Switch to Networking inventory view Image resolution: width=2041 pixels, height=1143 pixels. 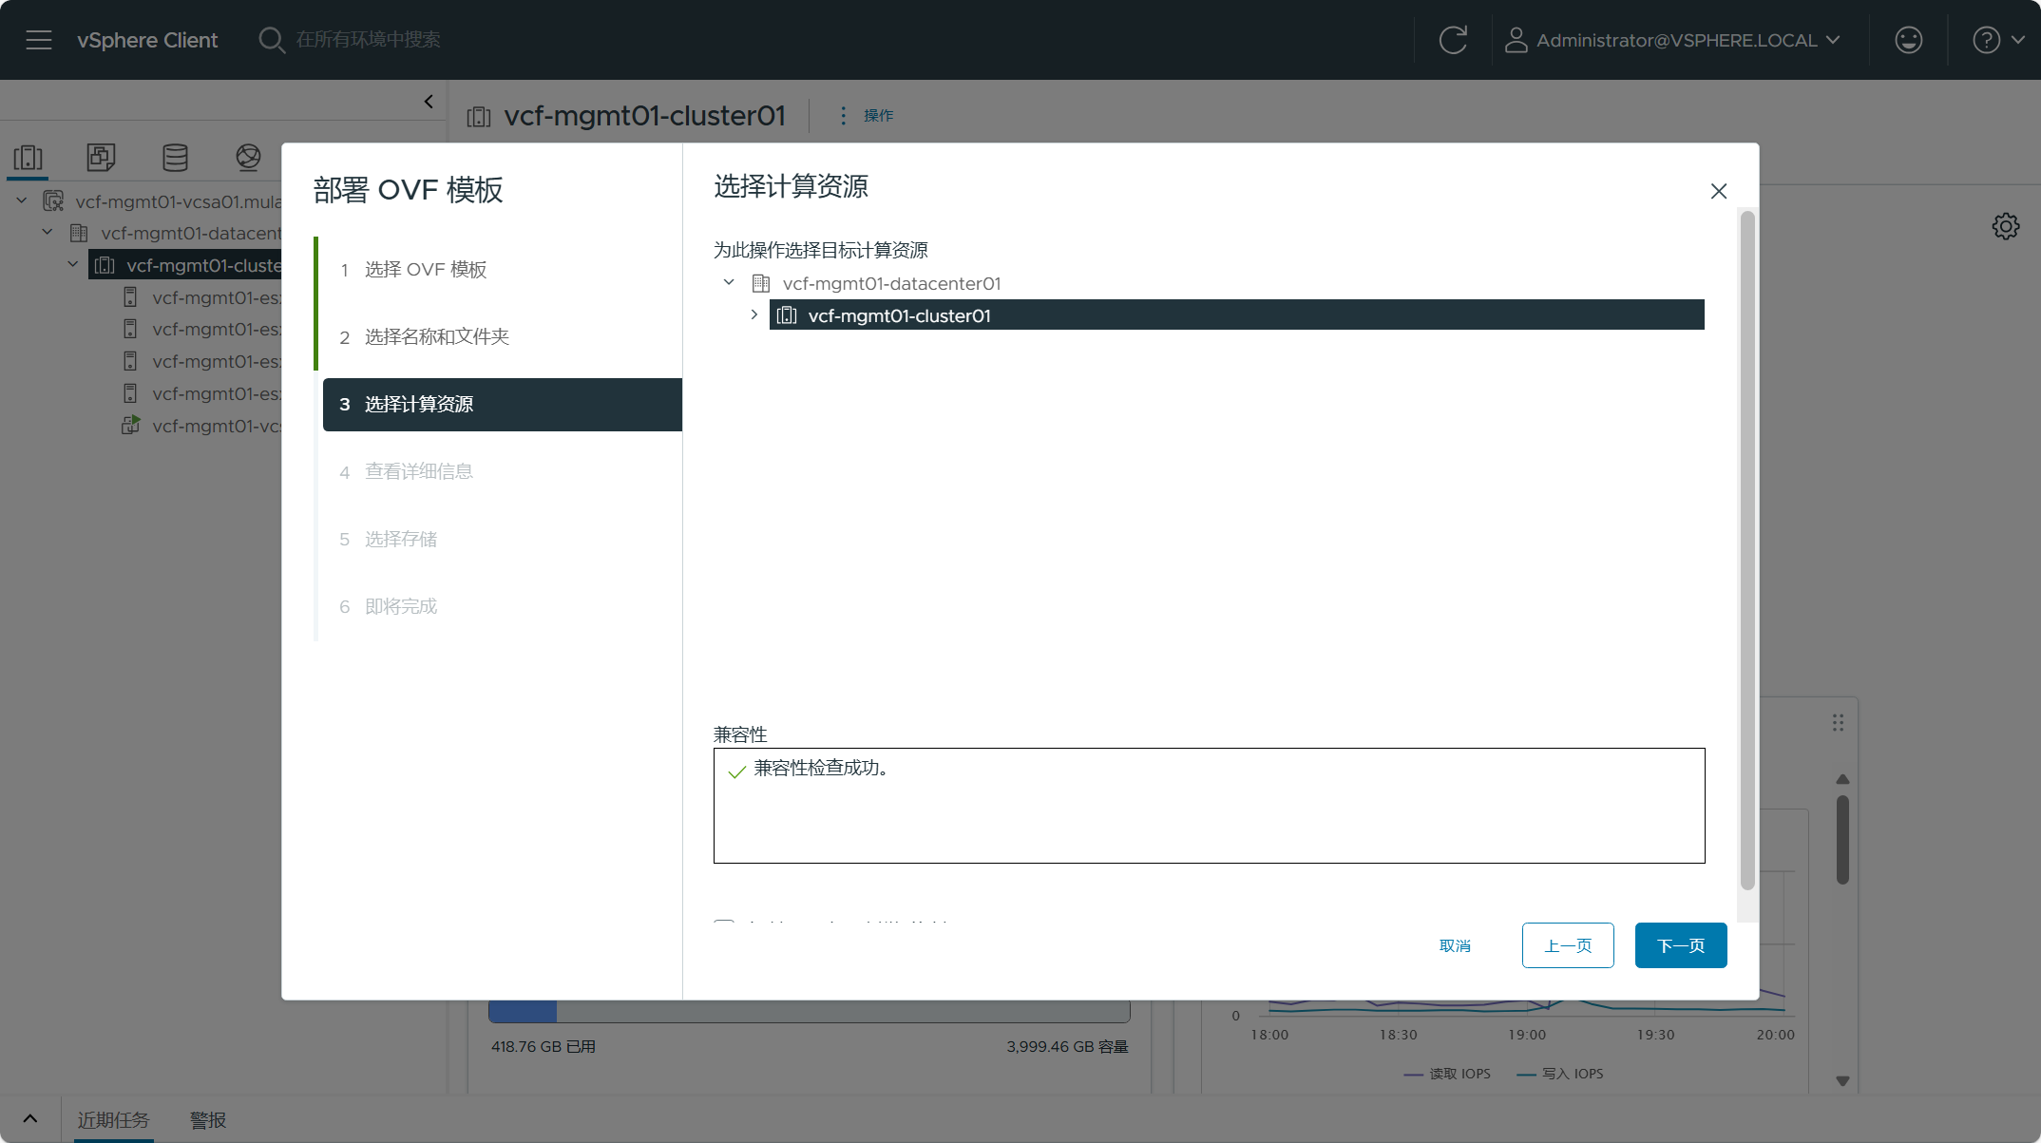coord(248,157)
